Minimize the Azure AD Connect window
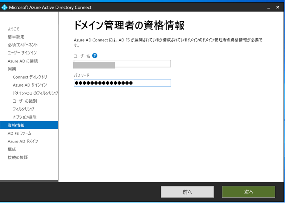This screenshot has width=285, height=204. point(268,8)
